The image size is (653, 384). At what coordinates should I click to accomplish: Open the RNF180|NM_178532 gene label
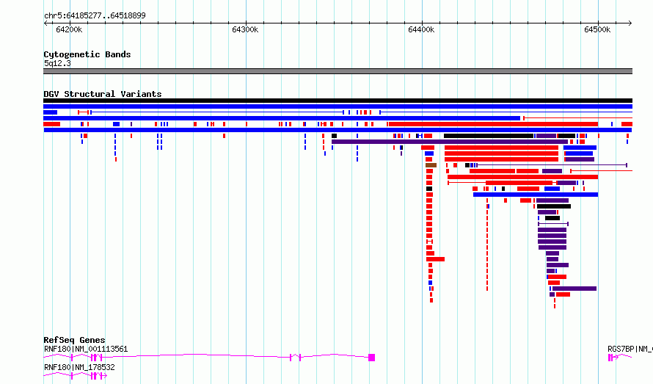pos(79,367)
